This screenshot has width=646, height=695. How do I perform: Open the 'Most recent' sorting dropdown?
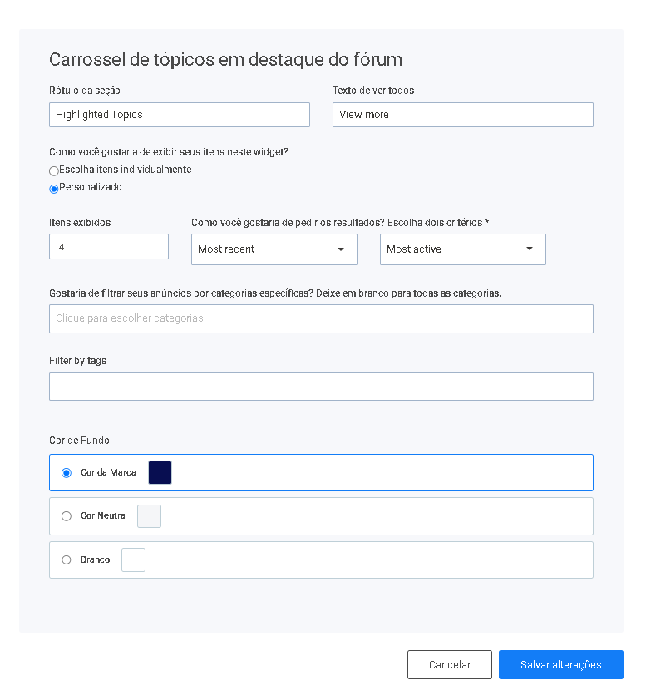tap(274, 249)
